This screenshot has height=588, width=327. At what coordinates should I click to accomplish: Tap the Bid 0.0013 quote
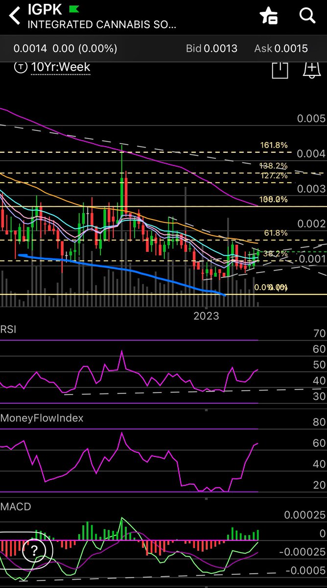coord(211,49)
